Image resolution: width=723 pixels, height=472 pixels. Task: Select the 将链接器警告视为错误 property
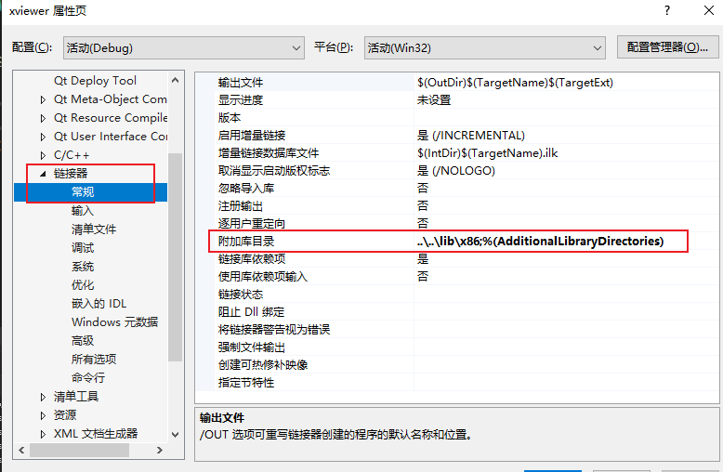456,329
